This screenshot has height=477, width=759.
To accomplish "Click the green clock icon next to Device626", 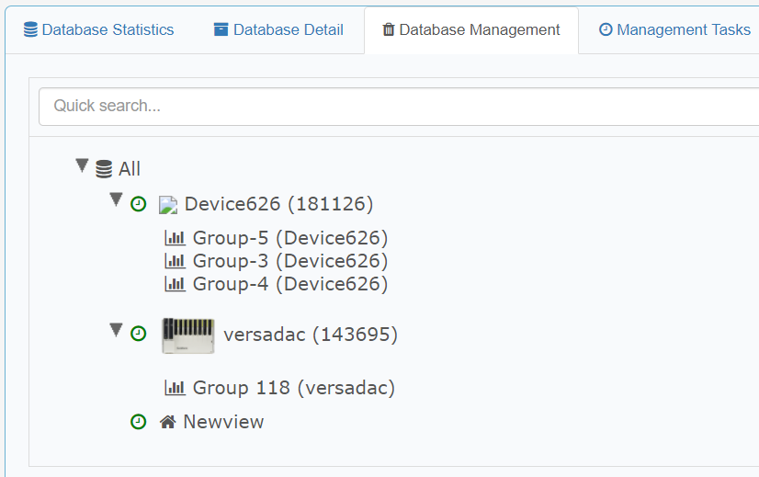I will pyautogui.click(x=139, y=204).
